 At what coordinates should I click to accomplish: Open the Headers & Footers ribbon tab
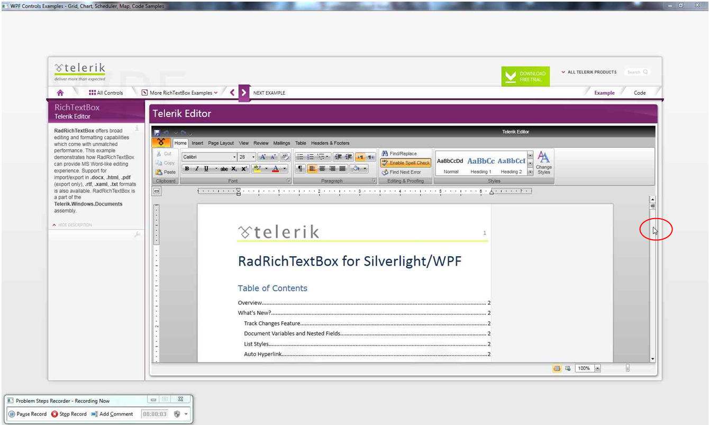point(330,143)
